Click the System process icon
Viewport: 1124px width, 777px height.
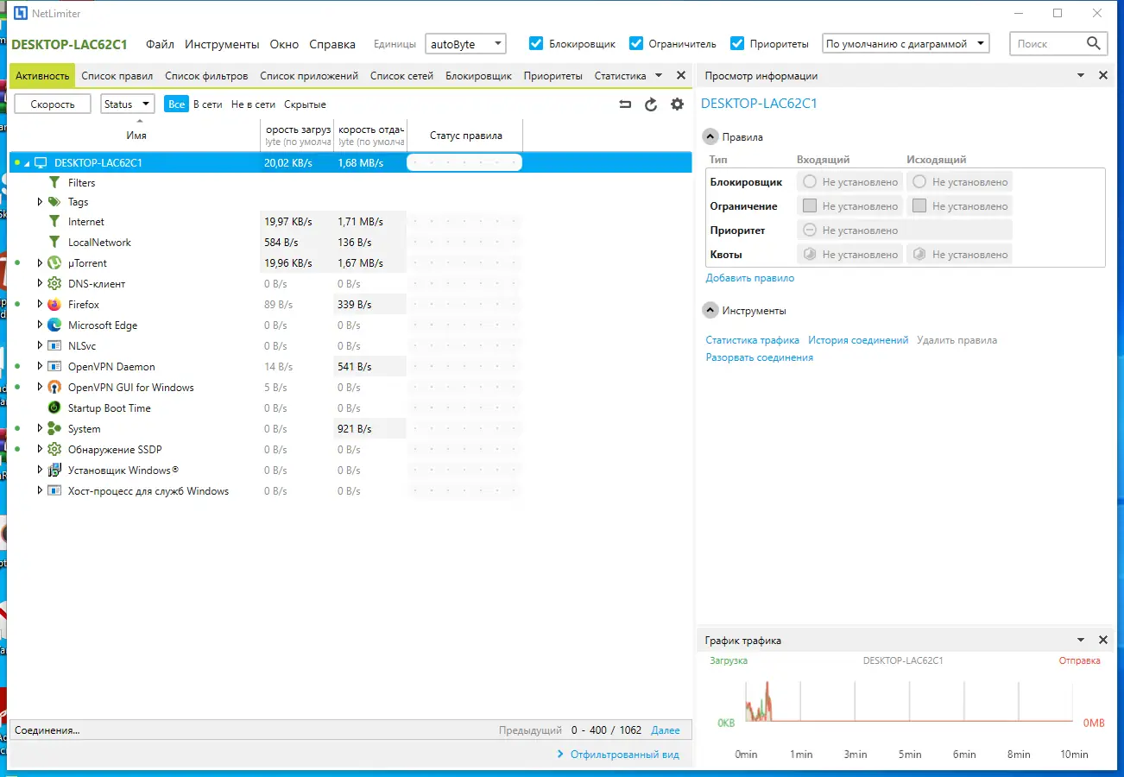click(x=53, y=428)
